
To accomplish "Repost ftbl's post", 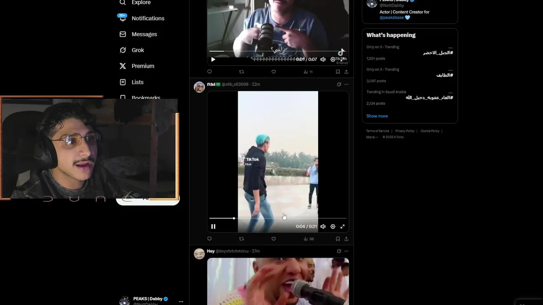I will tap(241, 239).
